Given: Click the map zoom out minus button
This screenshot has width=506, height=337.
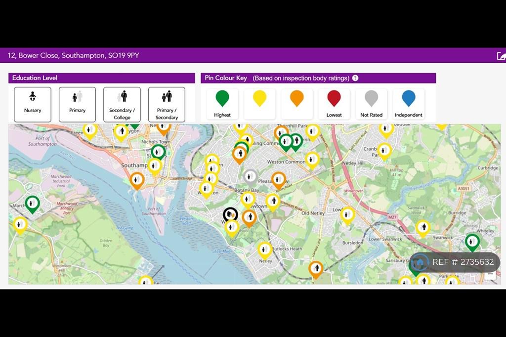Looking at the screenshot, I should 490,274.
